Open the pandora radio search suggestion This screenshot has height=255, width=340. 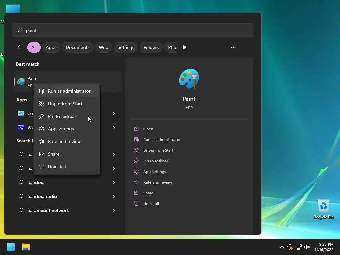pyautogui.click(x=67, y=196)
